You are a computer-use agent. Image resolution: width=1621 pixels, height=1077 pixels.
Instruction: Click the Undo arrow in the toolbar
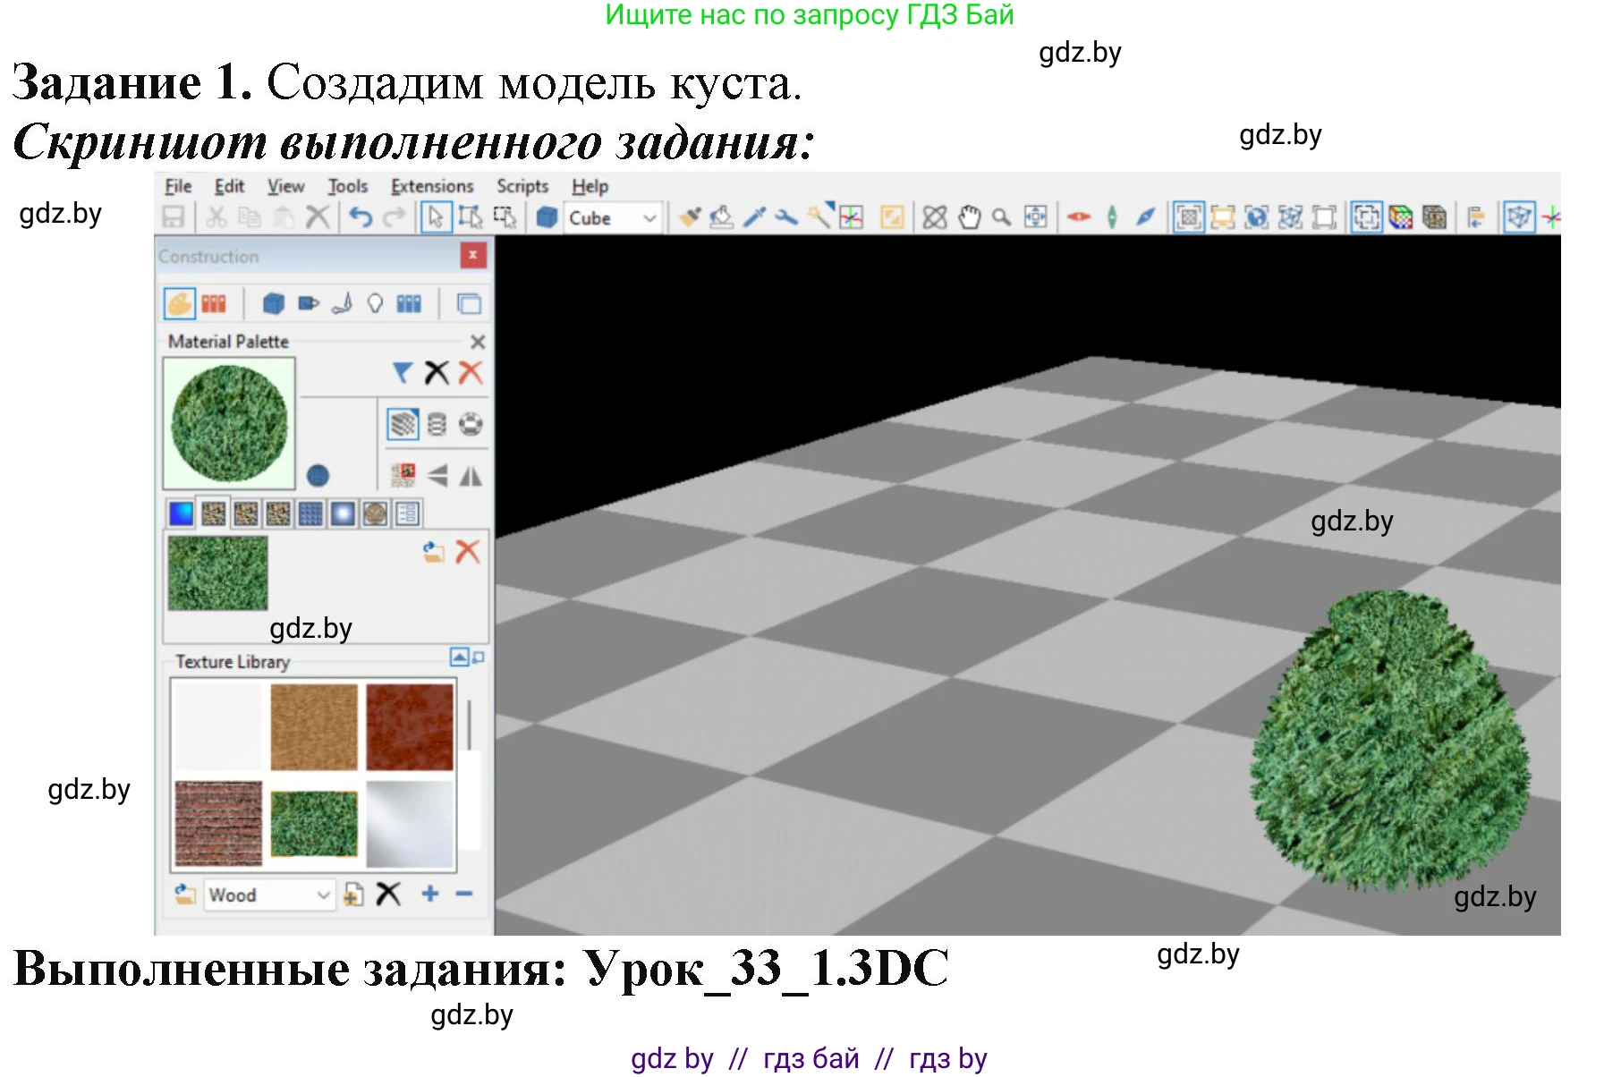361,217
